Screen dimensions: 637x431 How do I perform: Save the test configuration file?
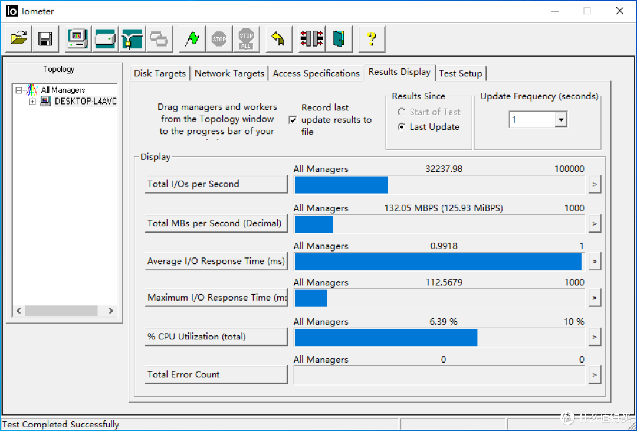point(45,39)
